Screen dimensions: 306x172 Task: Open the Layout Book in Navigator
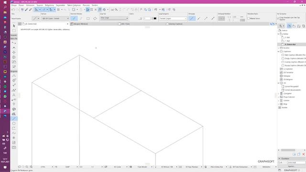(299, 26)
